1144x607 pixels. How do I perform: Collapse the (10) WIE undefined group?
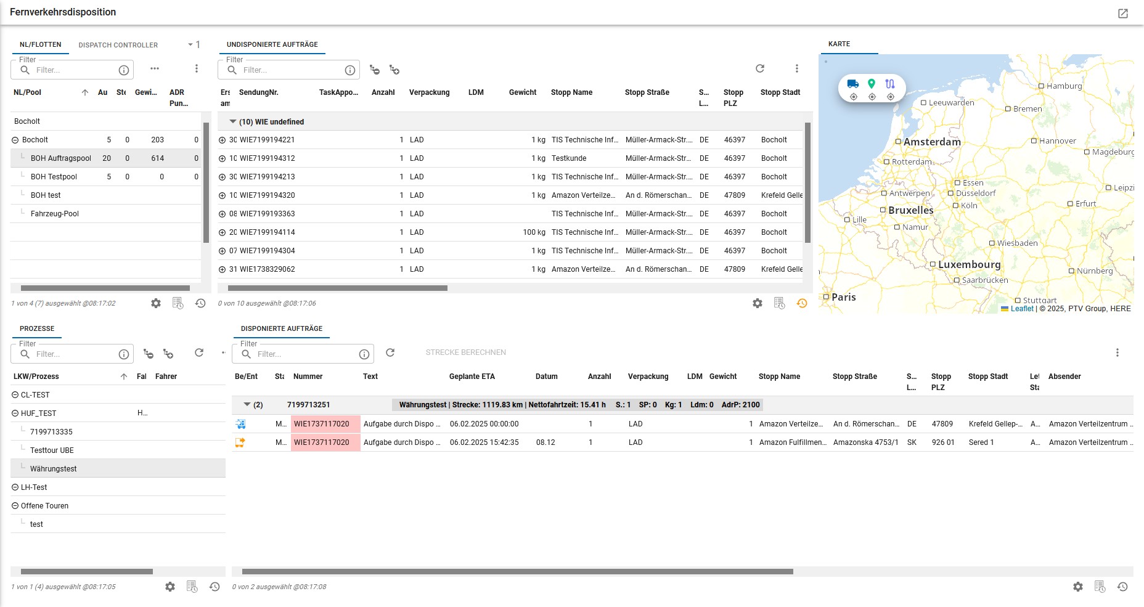tap(233, 121)
